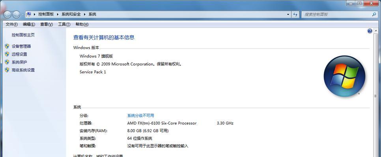Click the 搜索控制面板 search field
This screenshot has width=381, height=157.
point(337,14)
